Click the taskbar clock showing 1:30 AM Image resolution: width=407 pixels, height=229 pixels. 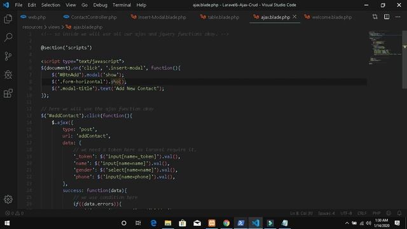click(382, 223)
